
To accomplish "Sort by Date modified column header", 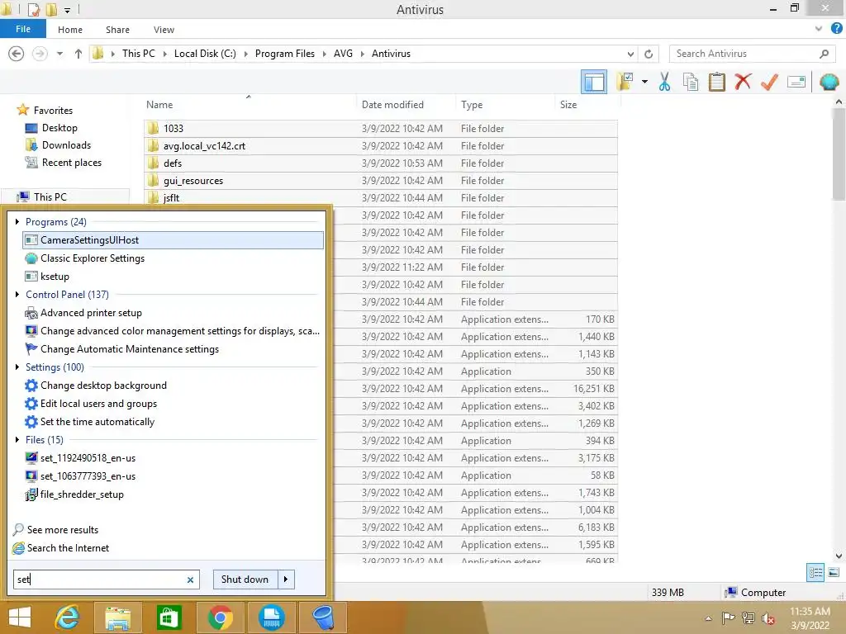I will 392,105.
